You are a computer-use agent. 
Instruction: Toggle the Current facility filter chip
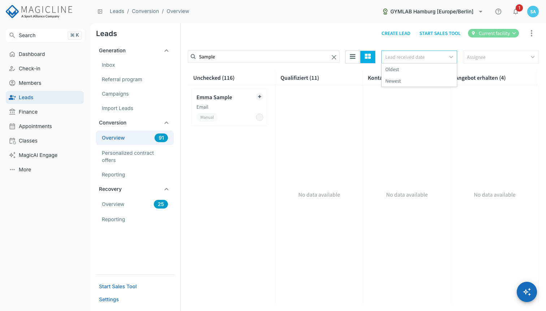tap(494, 33)
